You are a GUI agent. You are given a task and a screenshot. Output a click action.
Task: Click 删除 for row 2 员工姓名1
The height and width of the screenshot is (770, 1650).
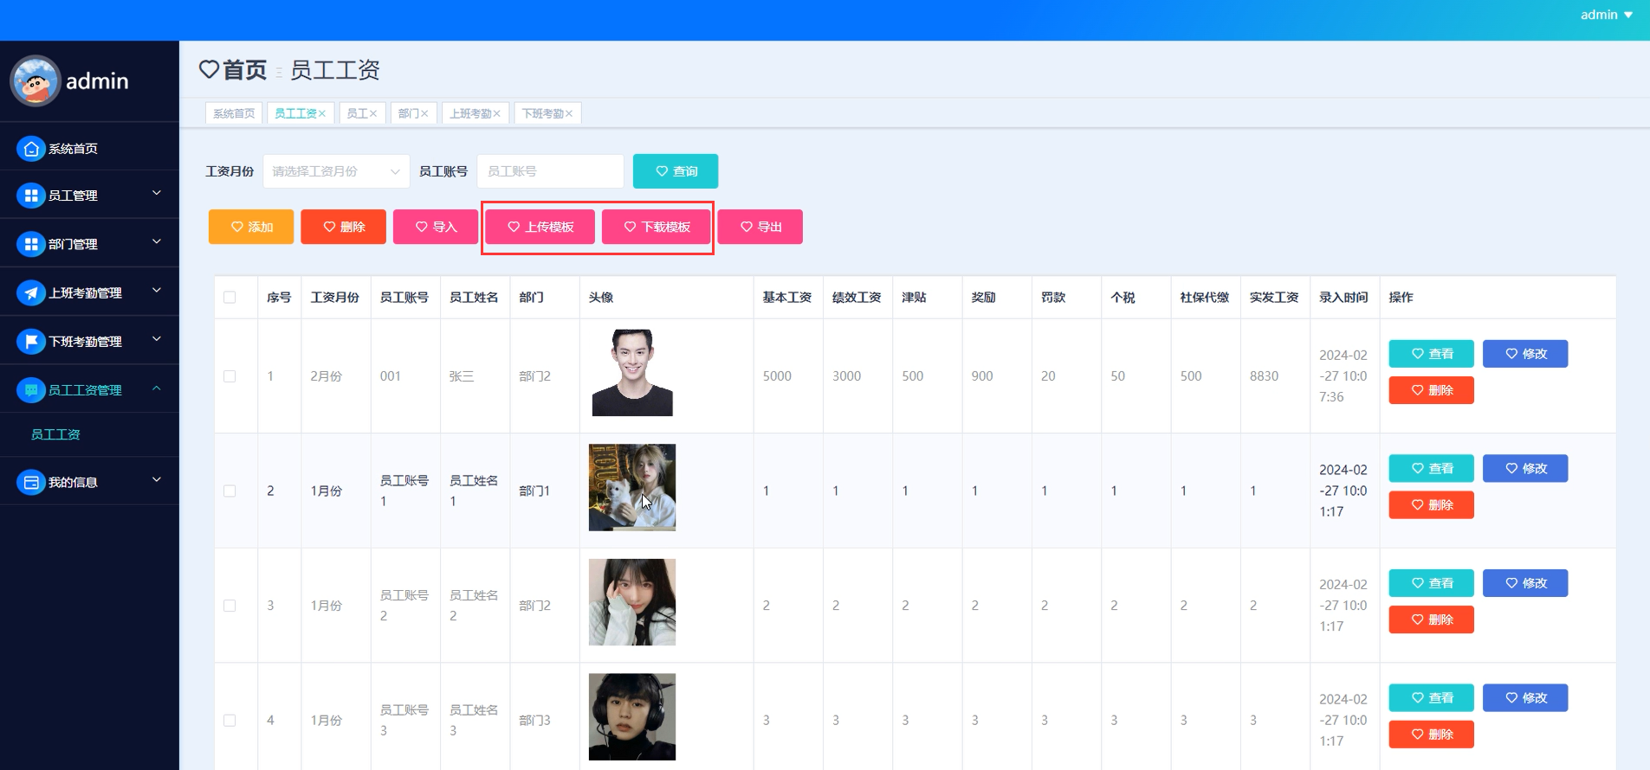(1432, 505)
